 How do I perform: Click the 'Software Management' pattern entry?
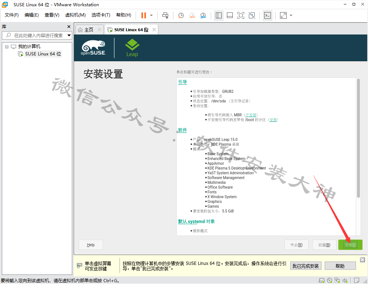click(x=226, y=178)
